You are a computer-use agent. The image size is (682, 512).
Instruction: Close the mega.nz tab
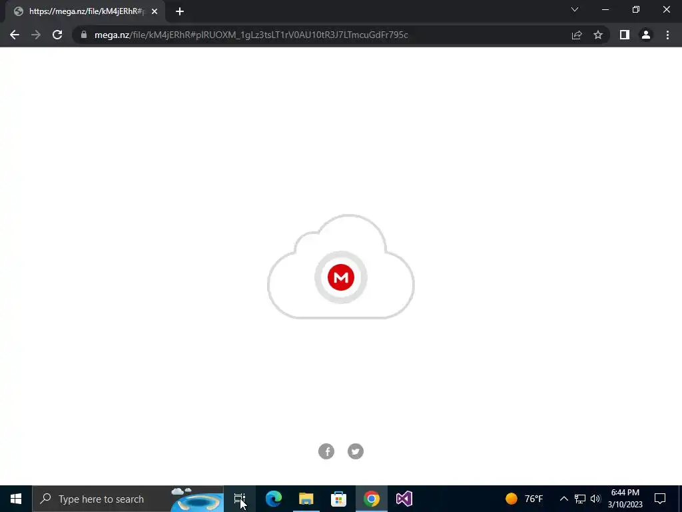[155, 11]
